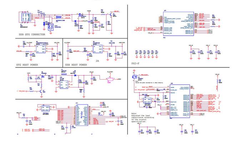Select the row of test point symbols

coord(147,54)
